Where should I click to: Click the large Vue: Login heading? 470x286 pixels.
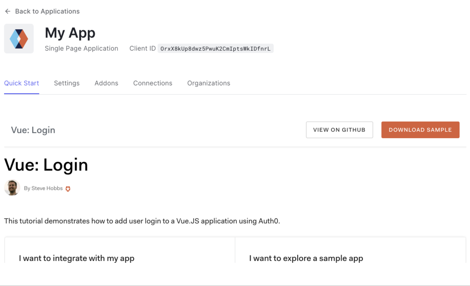[x=46, y=165]
